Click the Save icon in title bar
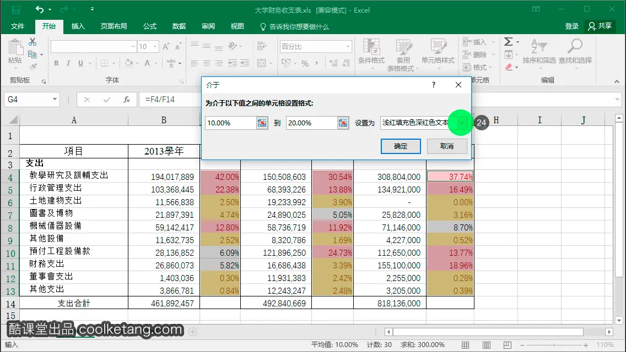626x352 pixels. coord(15,9)
